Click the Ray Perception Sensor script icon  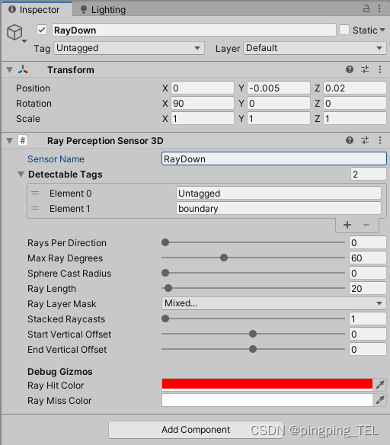[23, 140]
